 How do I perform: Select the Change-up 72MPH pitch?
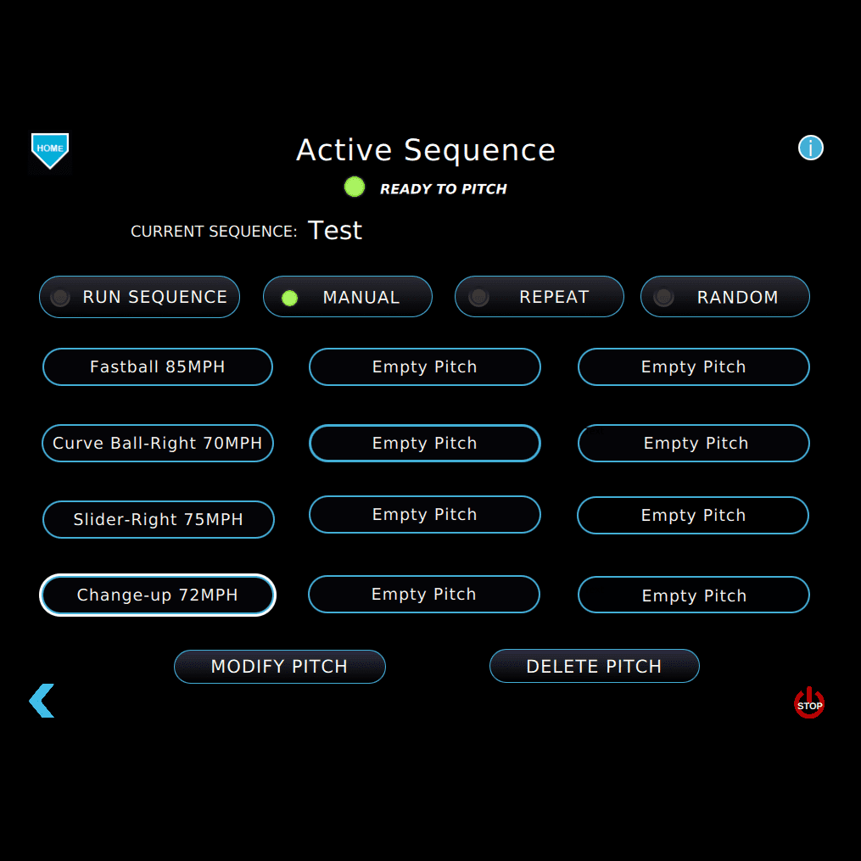click(x=158, y=595)
